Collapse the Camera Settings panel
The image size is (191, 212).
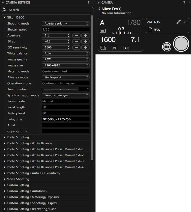(x=3, y=2)
